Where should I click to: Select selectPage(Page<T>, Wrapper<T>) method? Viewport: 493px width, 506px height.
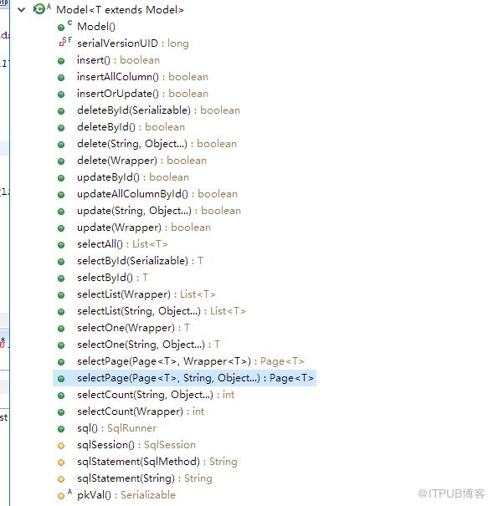point(191,361)
